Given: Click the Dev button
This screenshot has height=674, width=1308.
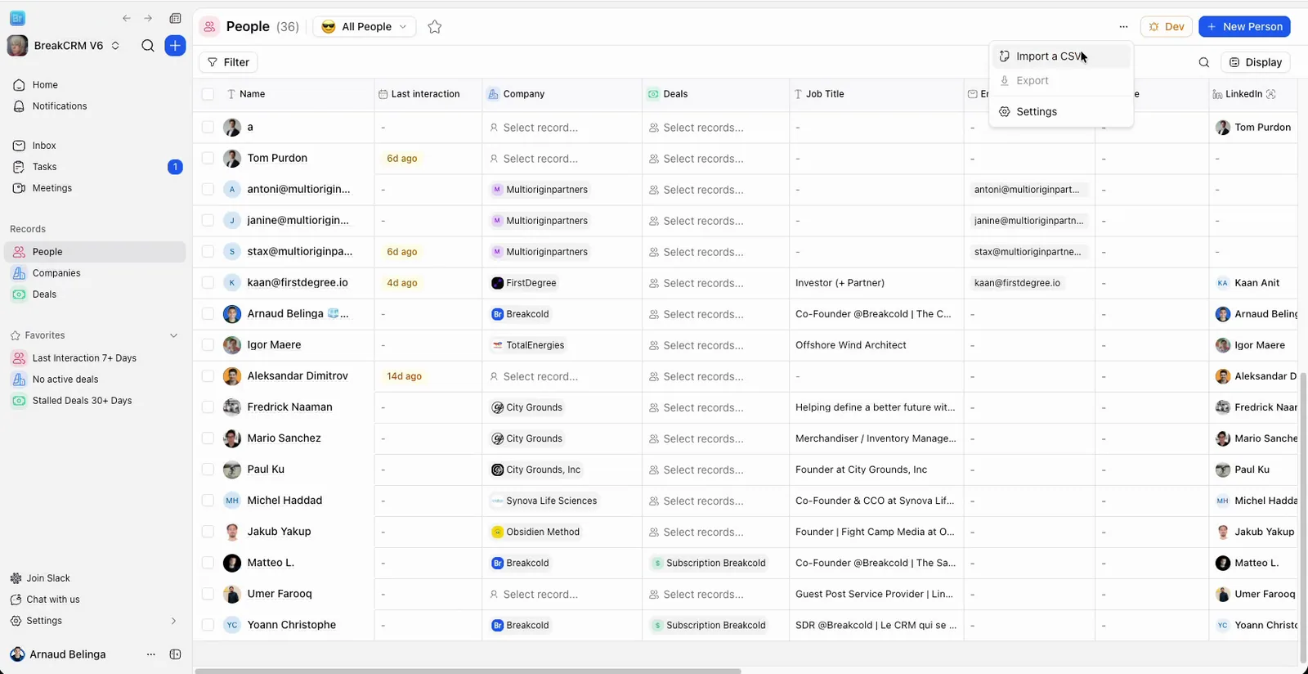Looking at the screenshot, I should click(1167, 27).
